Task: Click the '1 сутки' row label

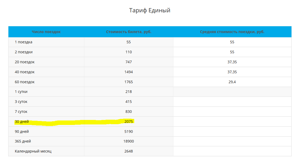Action: [21, 92]
